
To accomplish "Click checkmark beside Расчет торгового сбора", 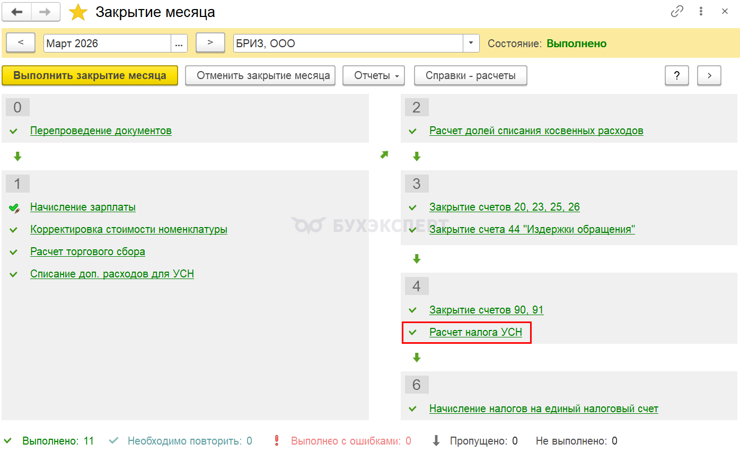I will point(14,252).
